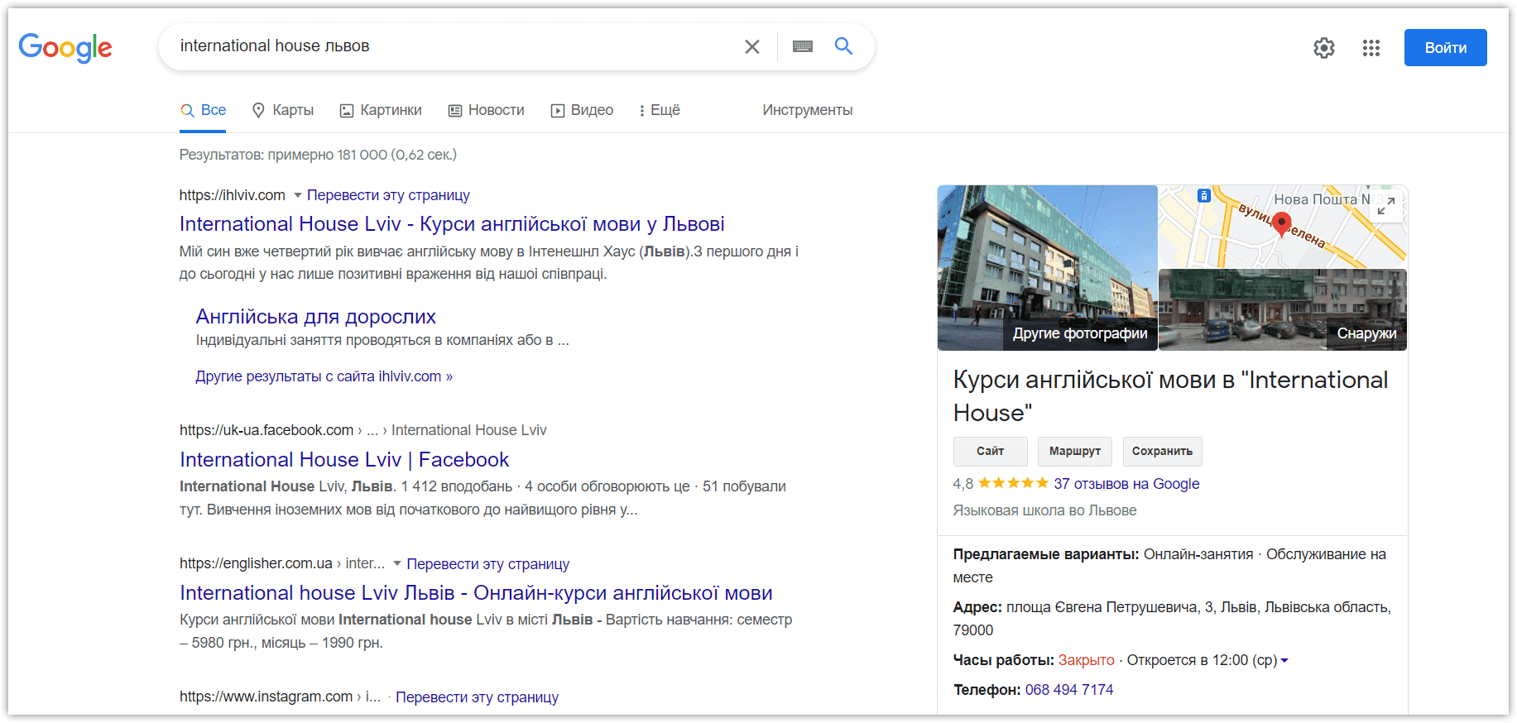Click Перевести эту страницу for englisher.com.ua
This screenshot has height=723, width=1517.
[488, 564]
